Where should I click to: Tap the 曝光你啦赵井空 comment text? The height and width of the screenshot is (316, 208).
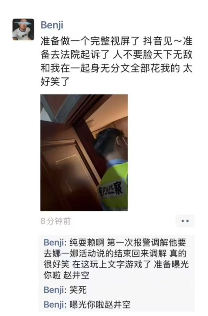[100, 305]
